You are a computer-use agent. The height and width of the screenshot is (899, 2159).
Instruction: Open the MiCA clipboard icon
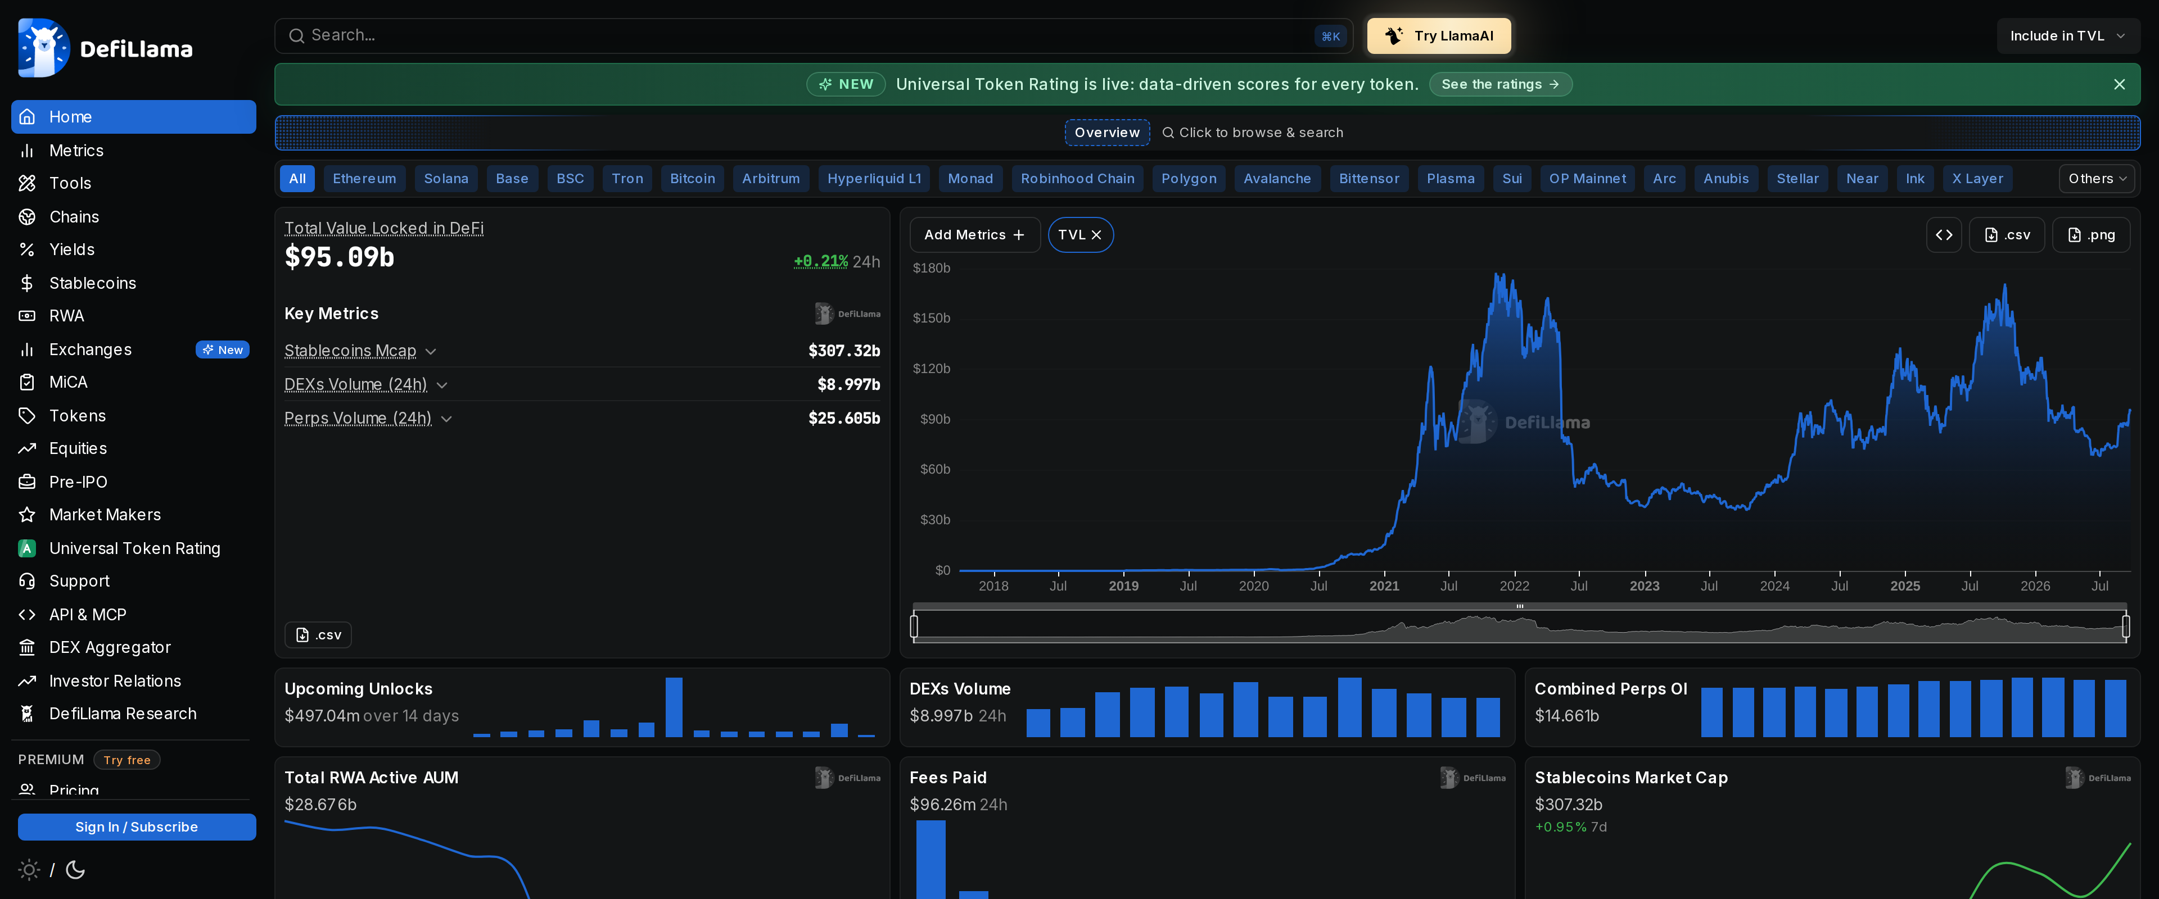27,382
